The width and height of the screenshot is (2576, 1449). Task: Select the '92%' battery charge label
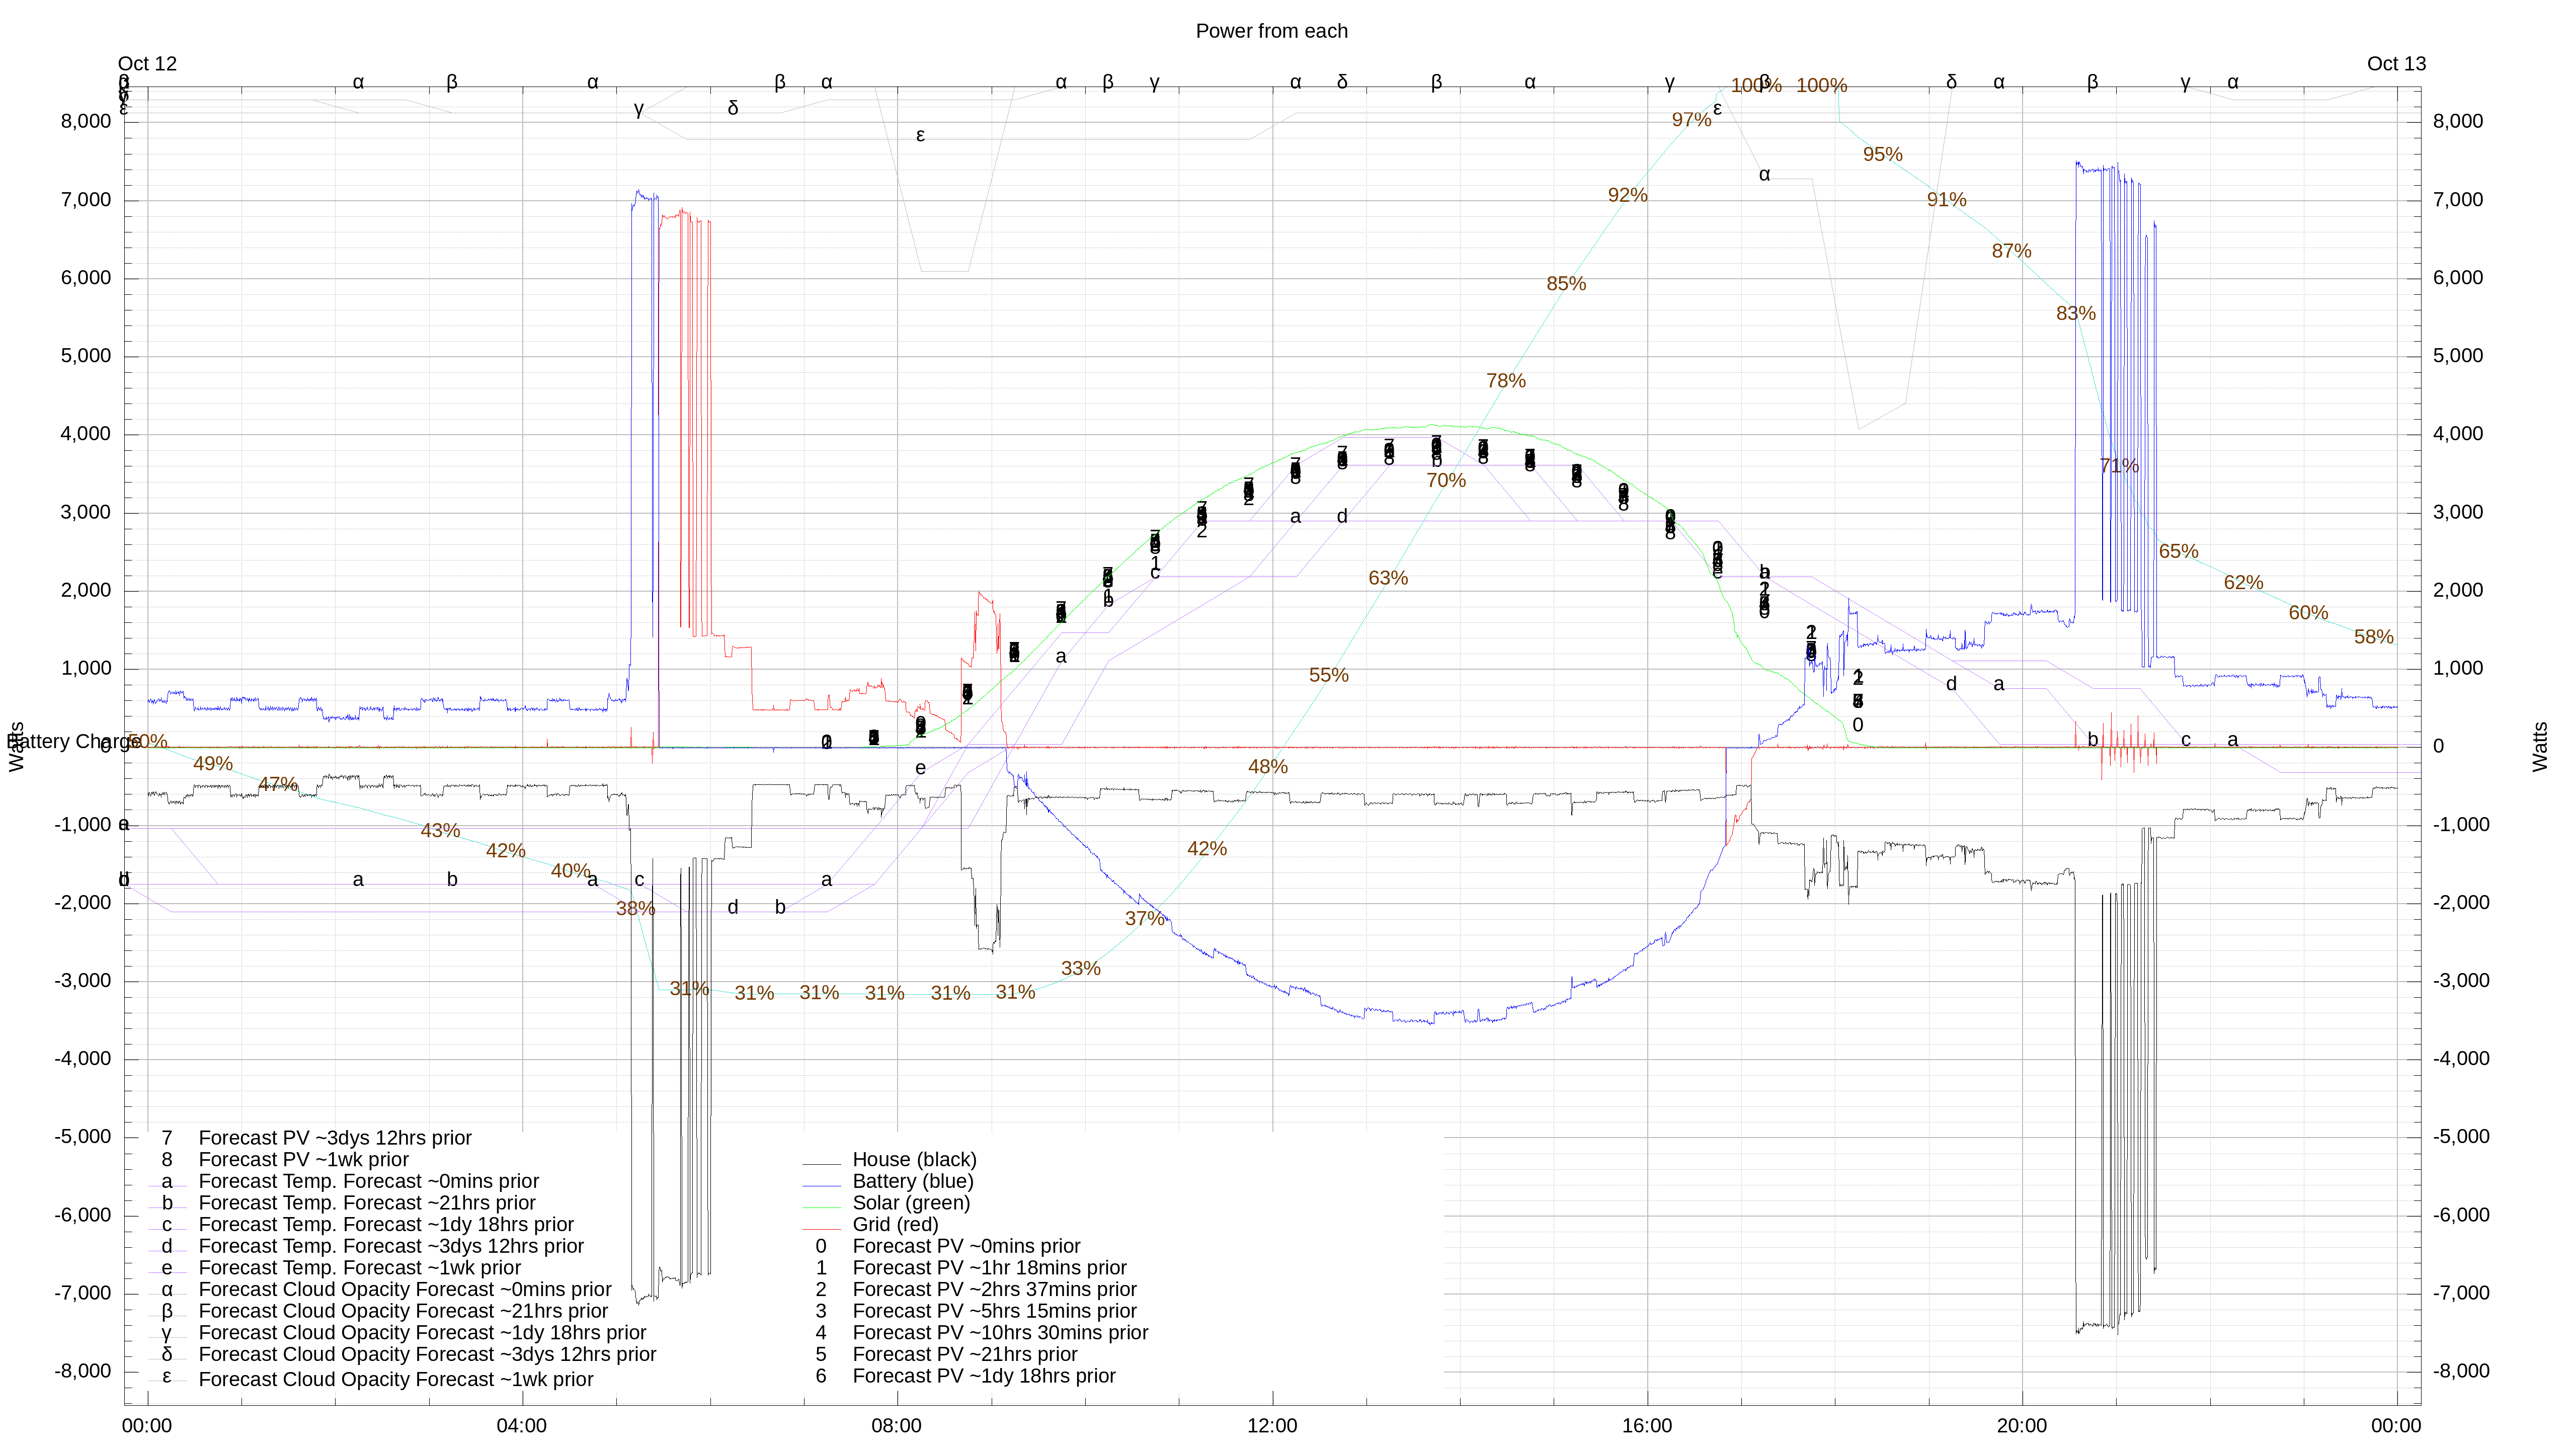pos(1628,196)
